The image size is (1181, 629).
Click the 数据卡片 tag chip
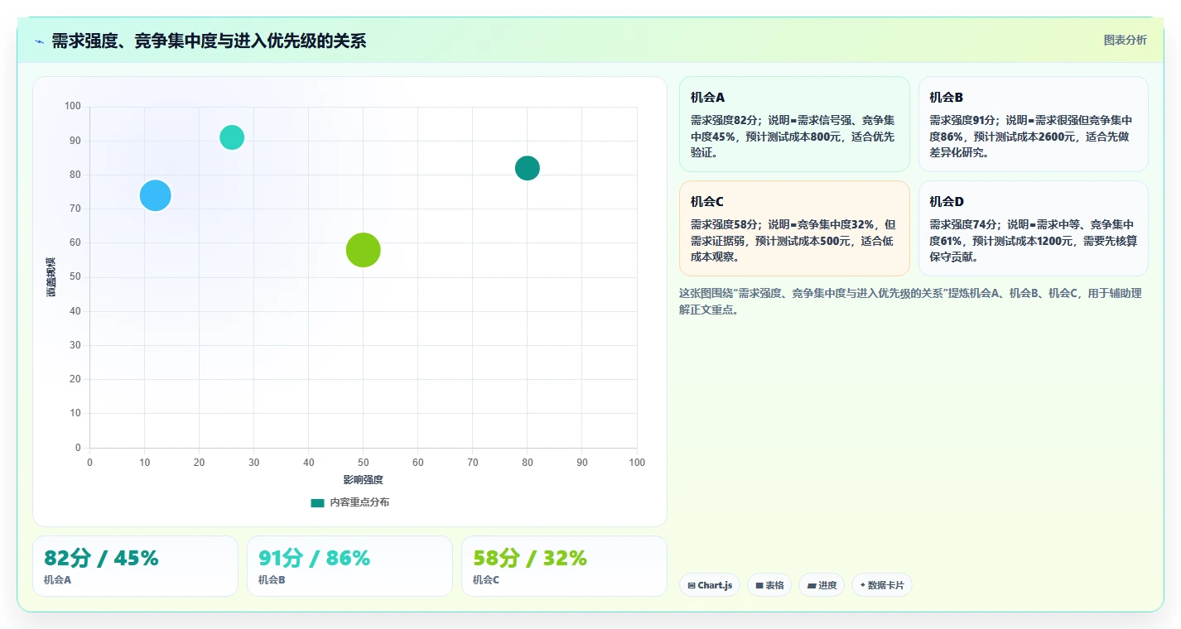(882, 585)
